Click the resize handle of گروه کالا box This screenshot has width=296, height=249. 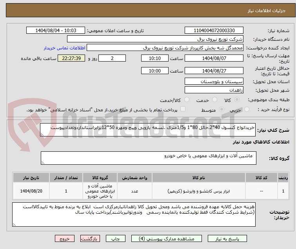coord(43,163)
